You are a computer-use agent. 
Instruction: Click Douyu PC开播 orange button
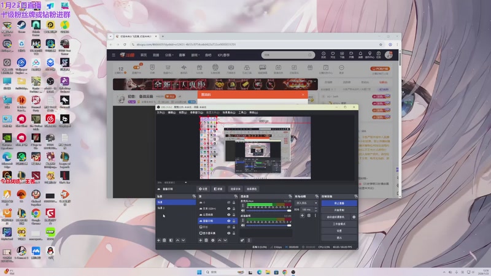380,69
